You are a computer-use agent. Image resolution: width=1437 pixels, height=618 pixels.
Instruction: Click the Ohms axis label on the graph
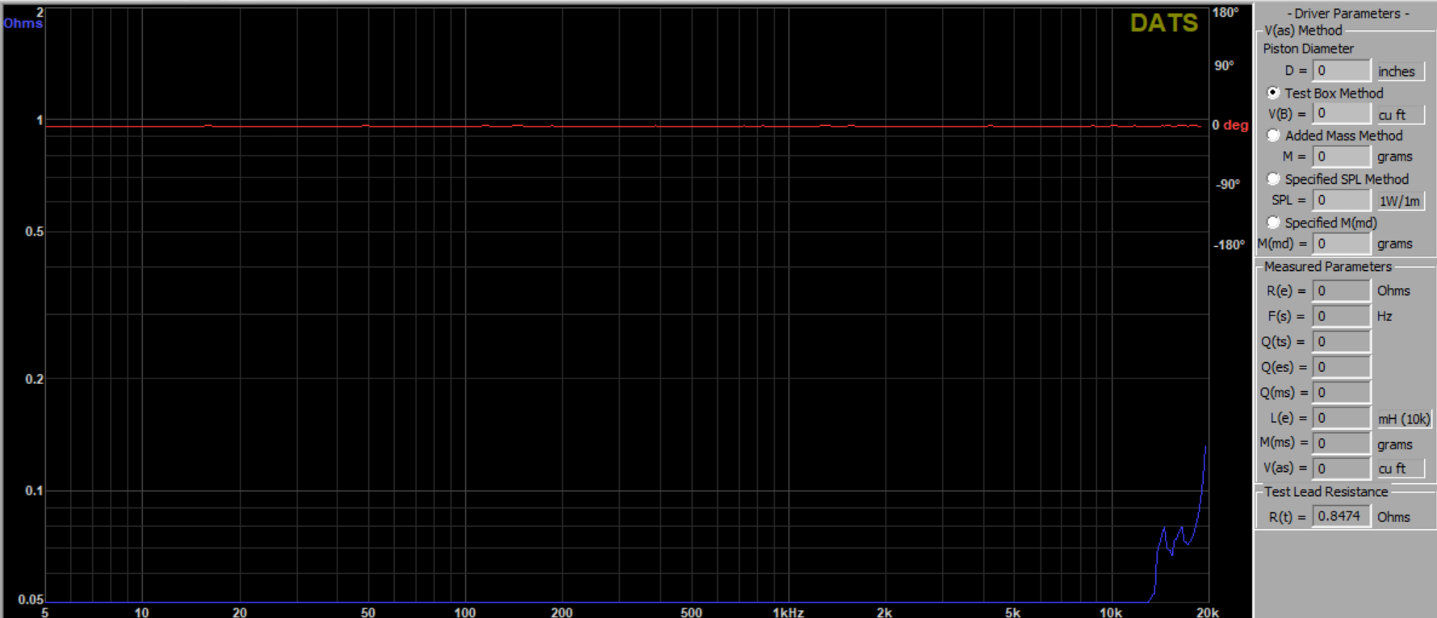pos(23,23)
